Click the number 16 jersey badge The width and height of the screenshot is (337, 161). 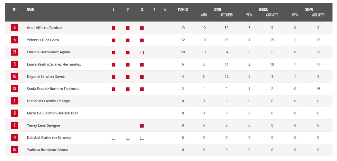14,76
